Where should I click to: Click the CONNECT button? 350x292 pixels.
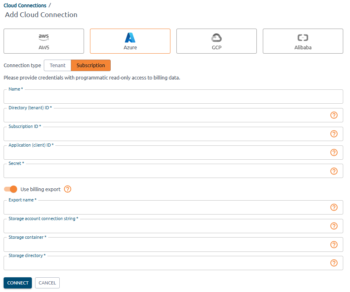[18, 283]
